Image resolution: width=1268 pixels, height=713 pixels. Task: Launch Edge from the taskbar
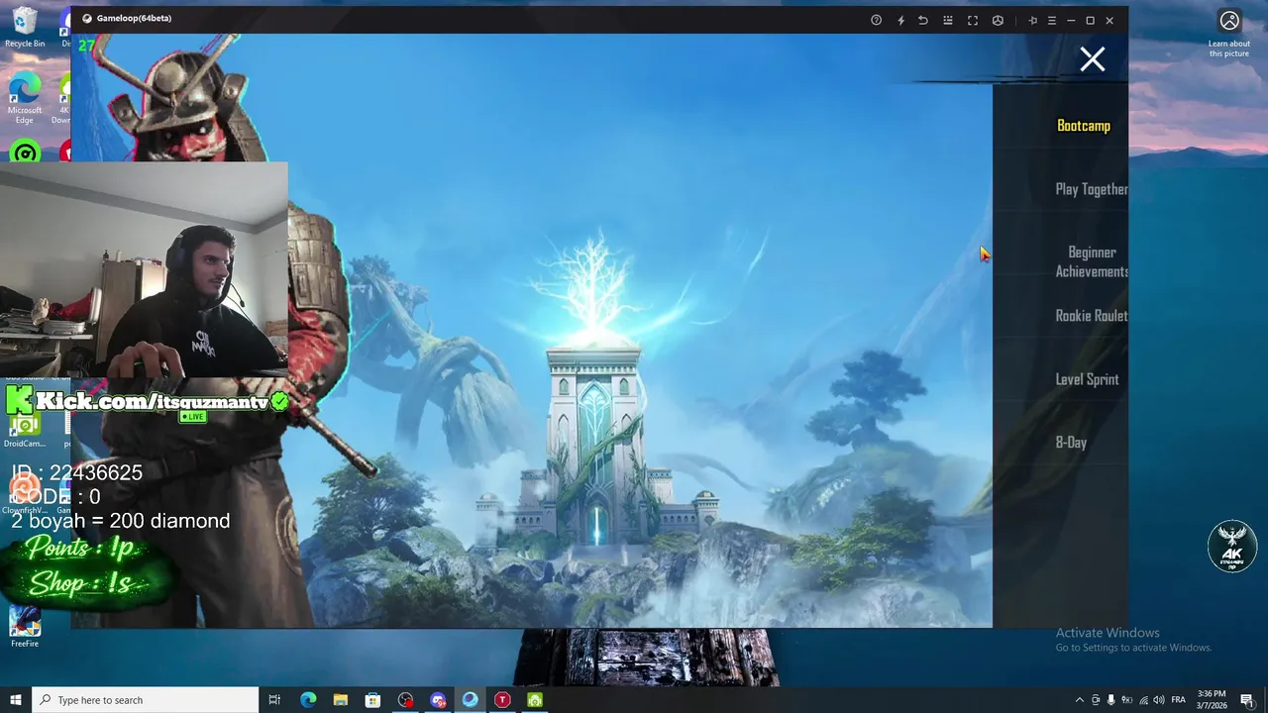pos(308,700)
